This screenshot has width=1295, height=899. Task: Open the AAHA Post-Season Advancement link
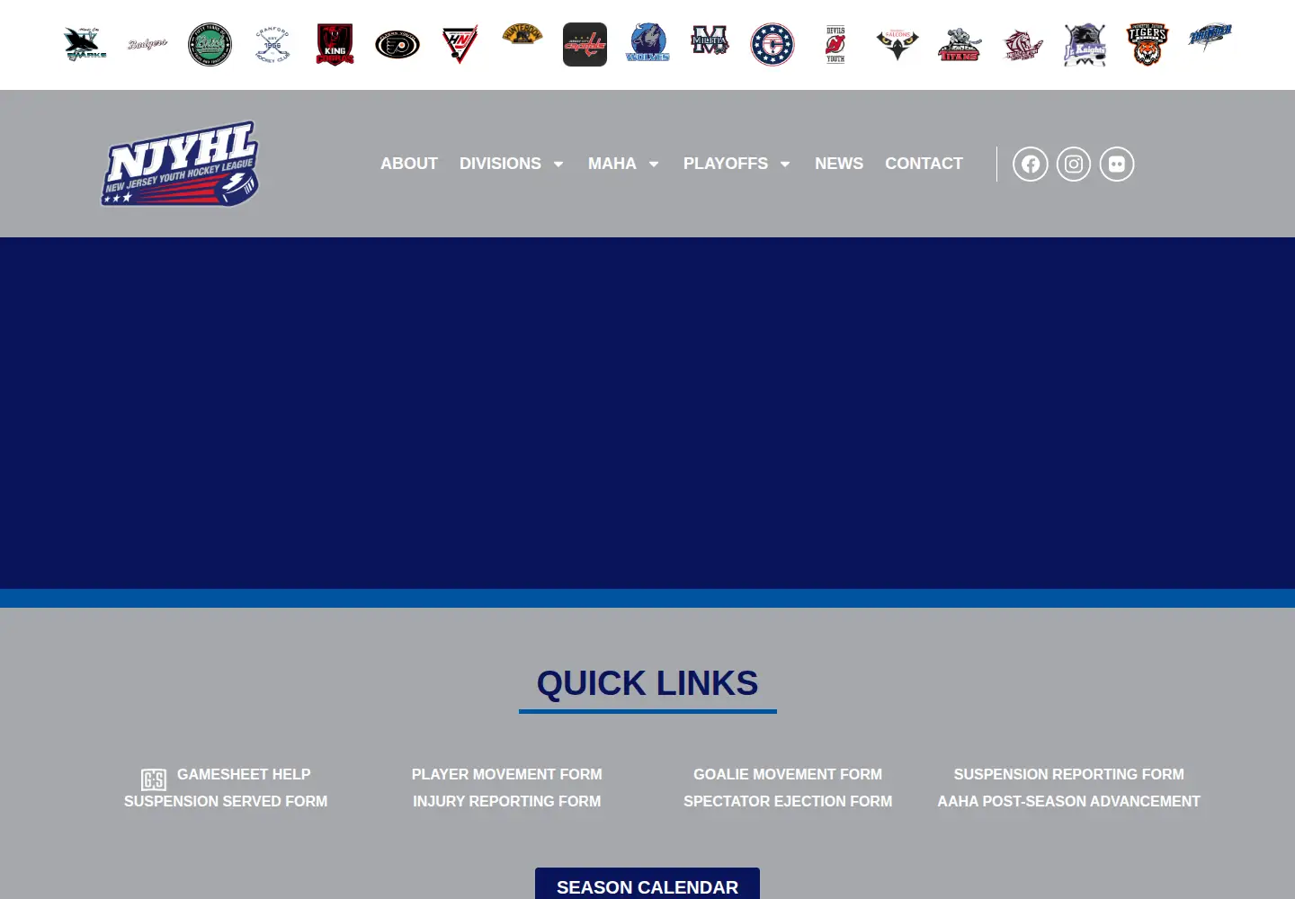point(1069,801)
